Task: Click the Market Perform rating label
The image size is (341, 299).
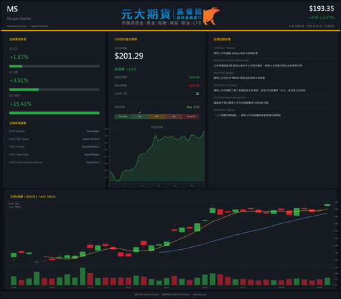Action: pos(91,147)
